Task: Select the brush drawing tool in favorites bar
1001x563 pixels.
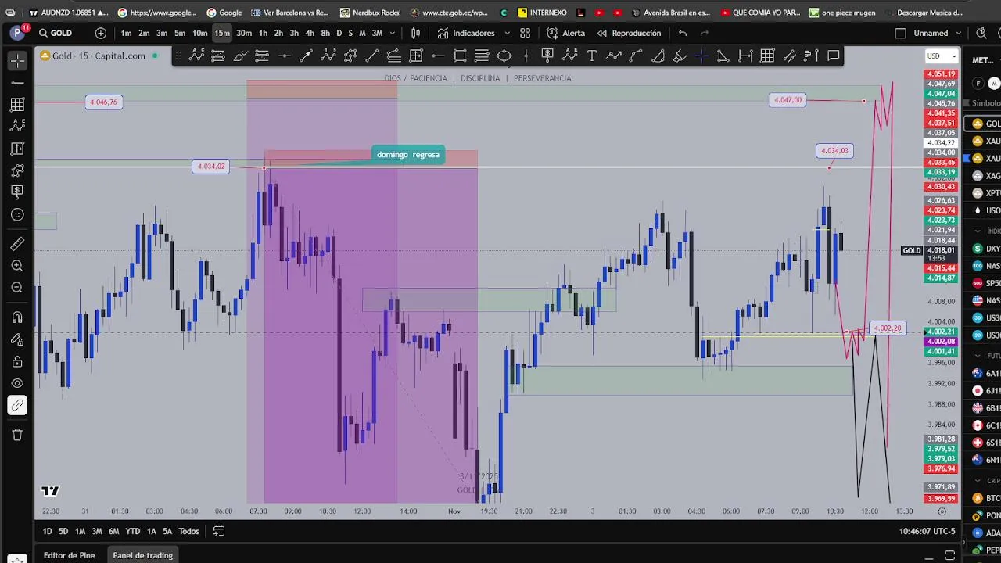Action: pyautogui.click(x=240, y=56)
